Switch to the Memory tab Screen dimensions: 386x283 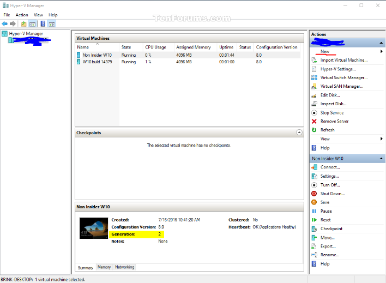click(x=104, y=267)
